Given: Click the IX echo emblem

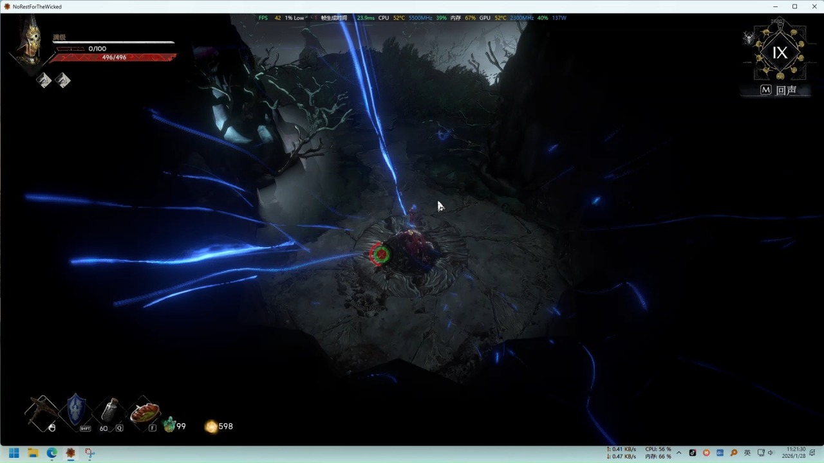Looking at the screenshot, I should click(x=780, y=53).
